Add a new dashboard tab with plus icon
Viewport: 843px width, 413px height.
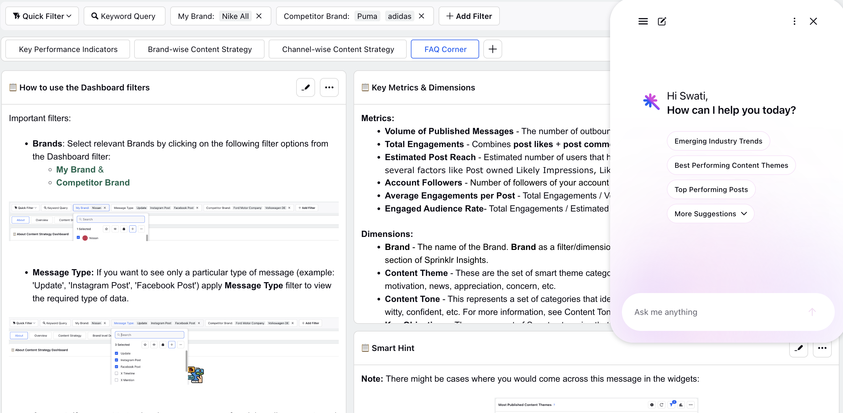492,49
